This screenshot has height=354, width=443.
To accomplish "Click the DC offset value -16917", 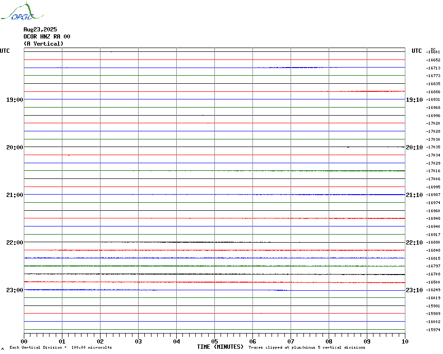I will (x=433, y=234).
